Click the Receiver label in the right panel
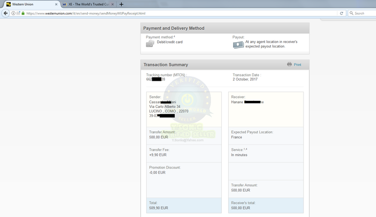The width and height of the screenshot is (376, 217). [238, 97]
